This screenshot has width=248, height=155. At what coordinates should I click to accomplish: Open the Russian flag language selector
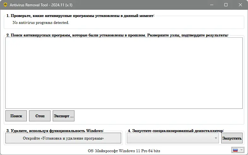[238, 150]
